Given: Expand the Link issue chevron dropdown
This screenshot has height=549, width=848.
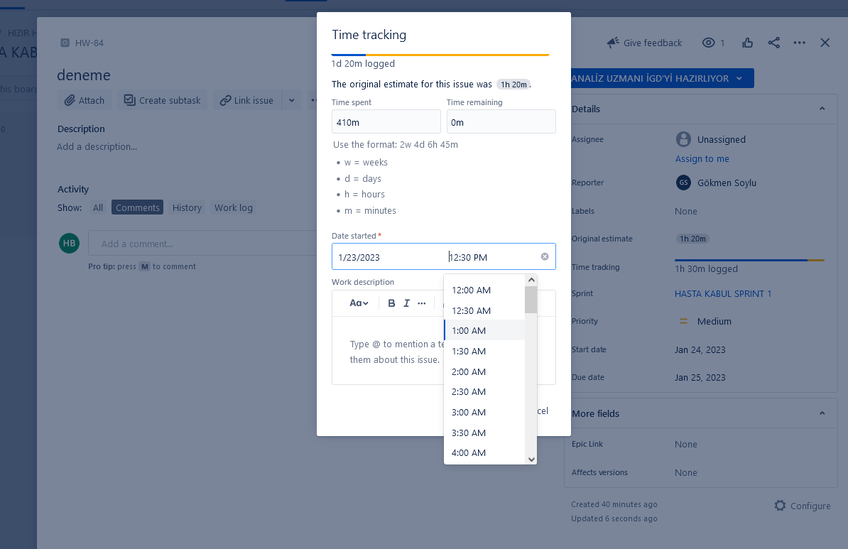Looking at the screenshot, I should pyautogui.click(x=291, y=100).
